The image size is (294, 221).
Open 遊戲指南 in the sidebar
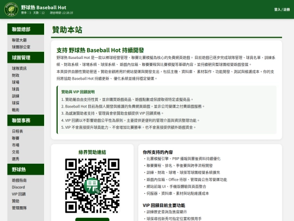(x=19, y=180)
